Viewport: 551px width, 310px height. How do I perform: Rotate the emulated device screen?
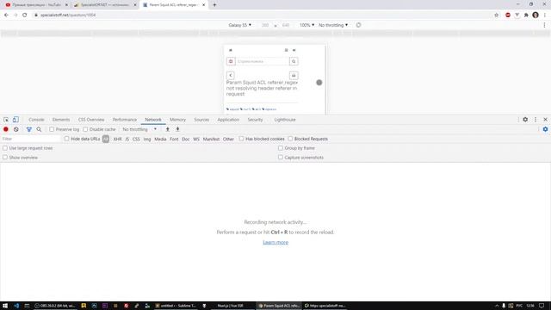pos(358,25)
